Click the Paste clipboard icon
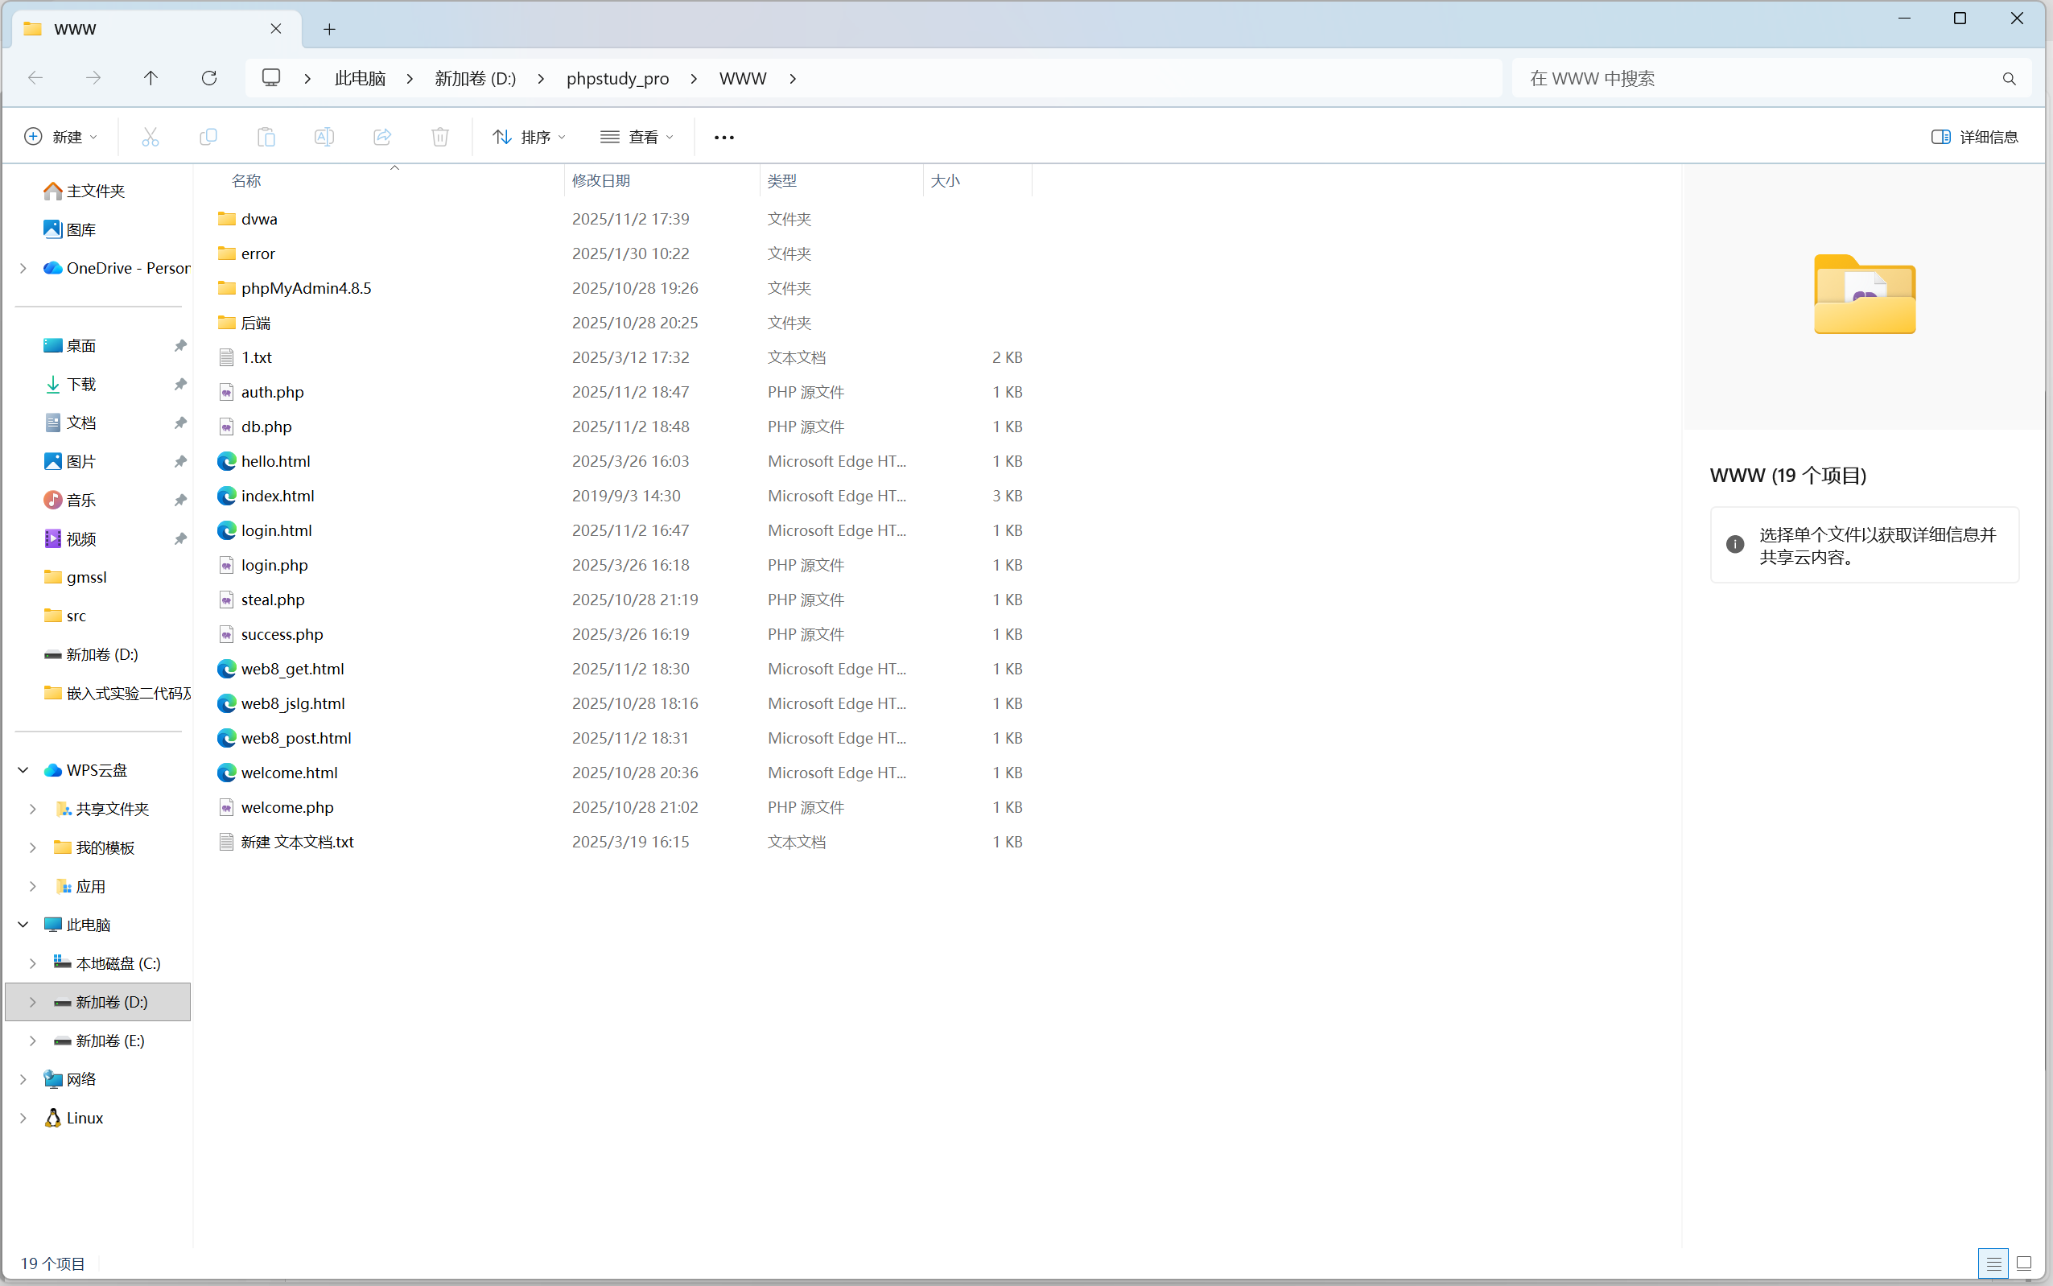The width and height of the screenshot is (2053, 1286). pyautogui.click(x=266, y=137)
